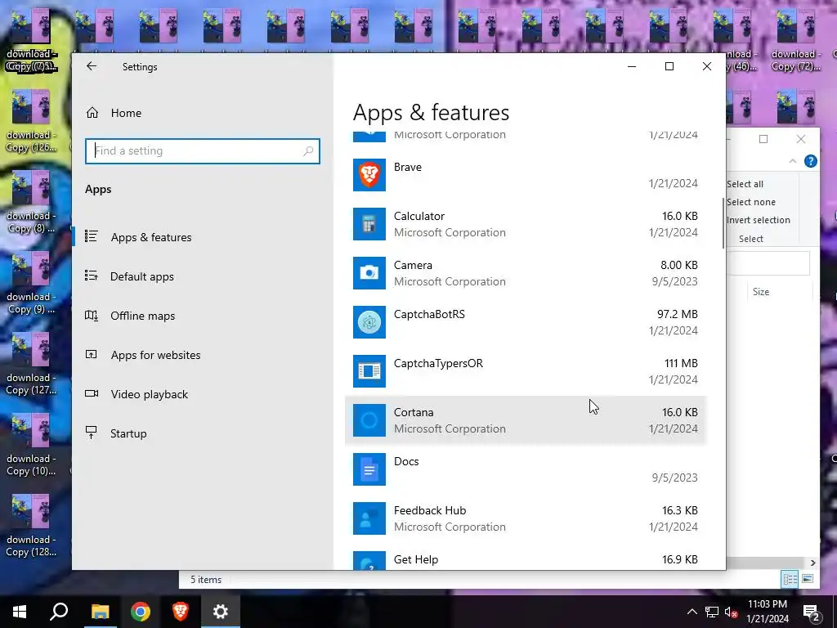The height and width of the screenshot is (628, 837).
Task: Click the Offline maps sidebar icon
Action: (x=92, y=316)
